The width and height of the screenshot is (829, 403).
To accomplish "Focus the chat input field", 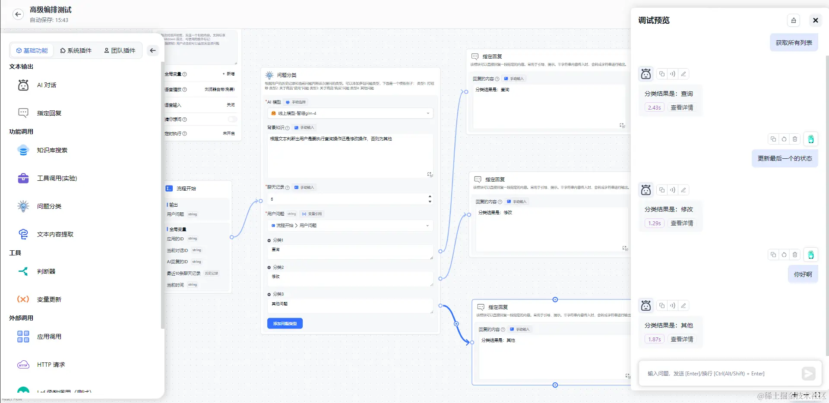I will (721, 374).
